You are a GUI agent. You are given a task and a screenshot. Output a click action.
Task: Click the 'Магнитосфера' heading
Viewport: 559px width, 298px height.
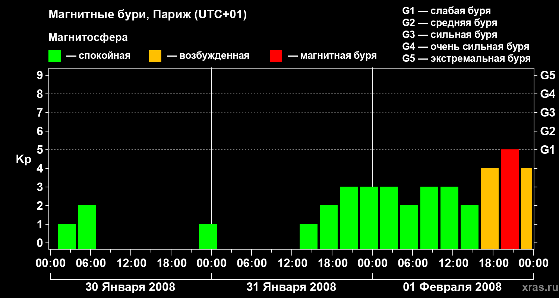(x=88, y=38)
